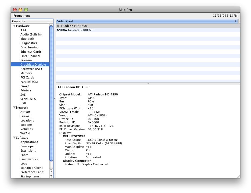This screenshot has height=193, width=251.
Task: Collapse the Software section triangle
Action: point(15,138)
